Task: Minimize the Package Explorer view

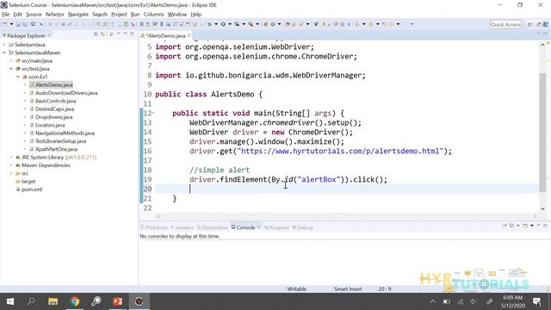Action: [x=126, y=34]
